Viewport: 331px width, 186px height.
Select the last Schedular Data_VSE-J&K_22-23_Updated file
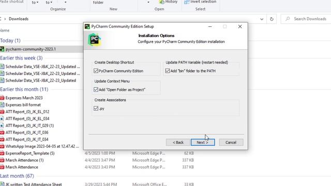(x=40, y=81)
